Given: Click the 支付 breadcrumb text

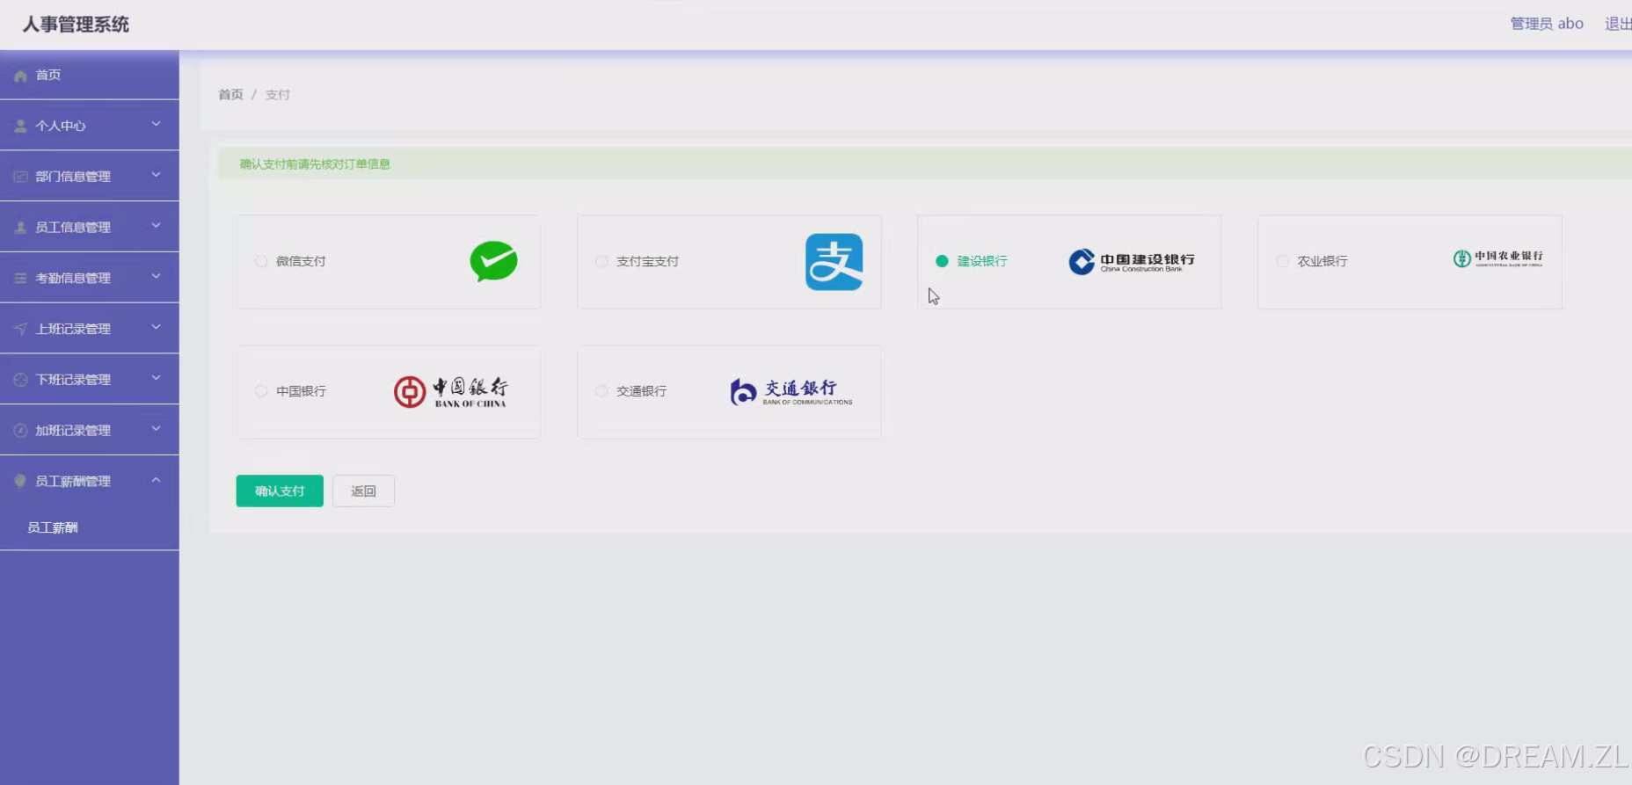Looking at the screenshot, I should (278, 95).
